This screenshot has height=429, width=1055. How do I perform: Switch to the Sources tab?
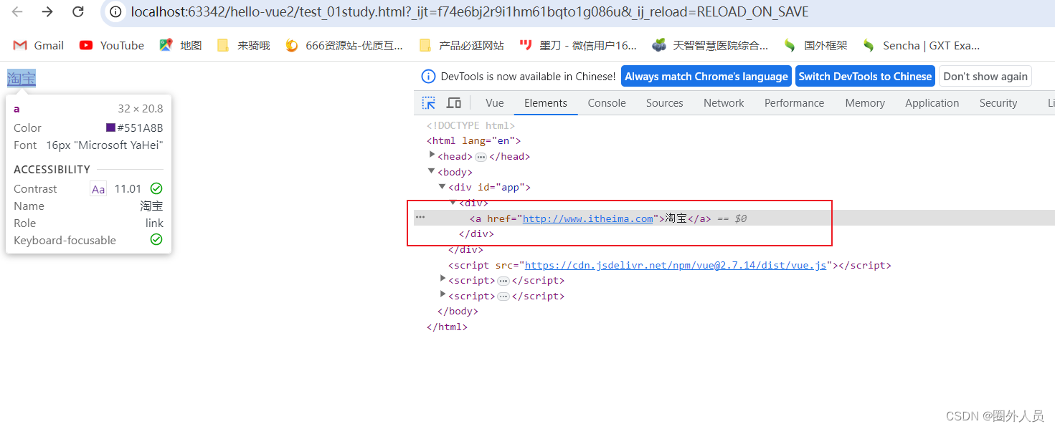tap(665, 103)
